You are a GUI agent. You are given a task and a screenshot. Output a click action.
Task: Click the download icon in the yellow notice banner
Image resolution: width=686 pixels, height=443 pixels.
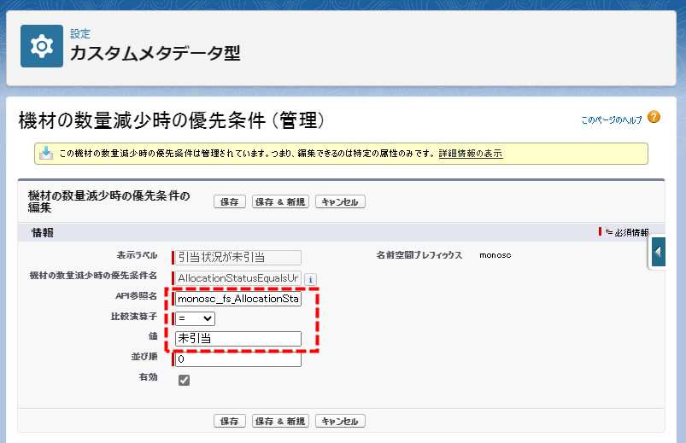pyautogui.click(x=46, y=154)
